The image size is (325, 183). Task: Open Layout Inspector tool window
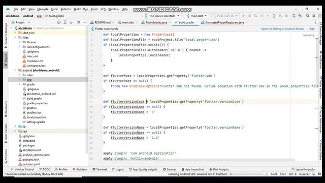pyautogui.click(x=304, y=169)
